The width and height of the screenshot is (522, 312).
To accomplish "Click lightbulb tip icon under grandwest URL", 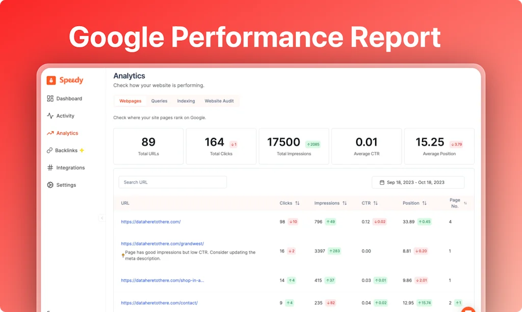I will point(123,255).
